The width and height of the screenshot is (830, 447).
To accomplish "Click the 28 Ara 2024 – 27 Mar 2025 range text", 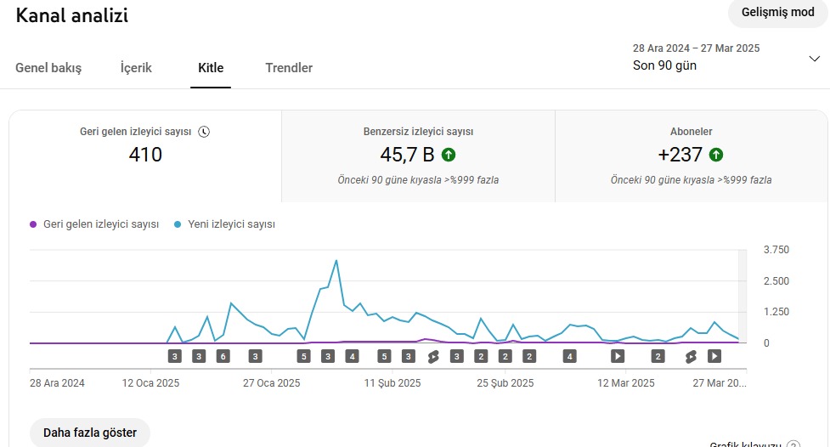I will click(x=696, y=48).
